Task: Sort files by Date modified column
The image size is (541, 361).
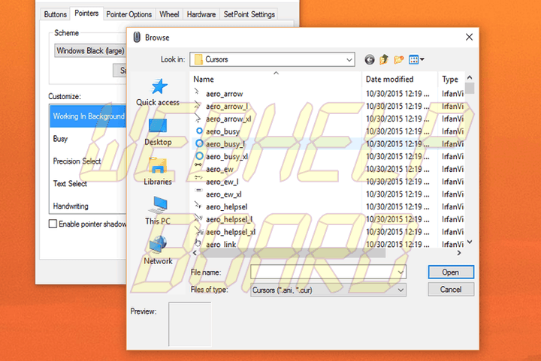Action: click(x=400, y=80)
